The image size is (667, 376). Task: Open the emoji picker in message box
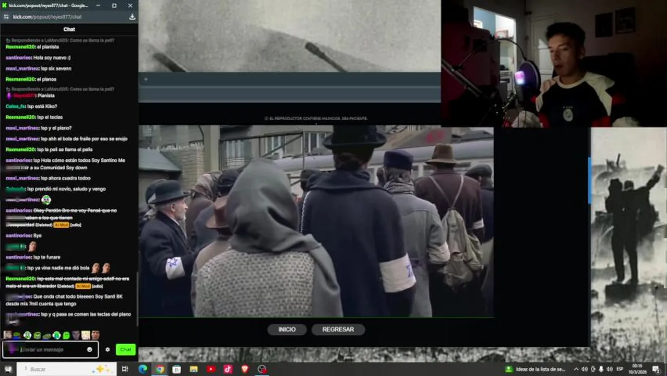(90, 349)
